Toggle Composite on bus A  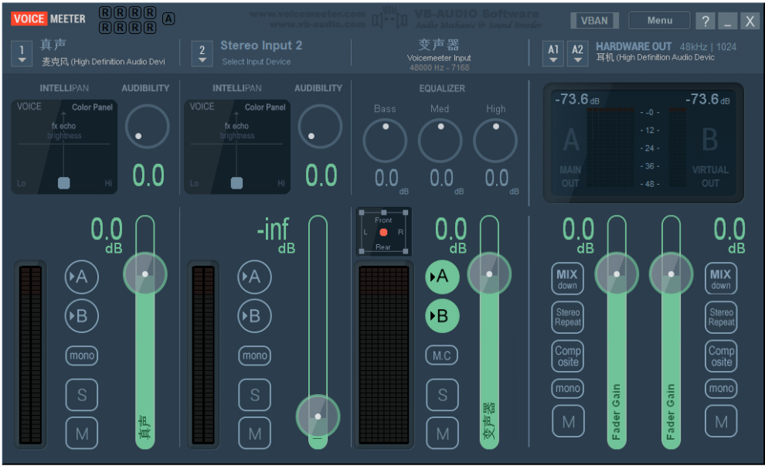point(568,355)
